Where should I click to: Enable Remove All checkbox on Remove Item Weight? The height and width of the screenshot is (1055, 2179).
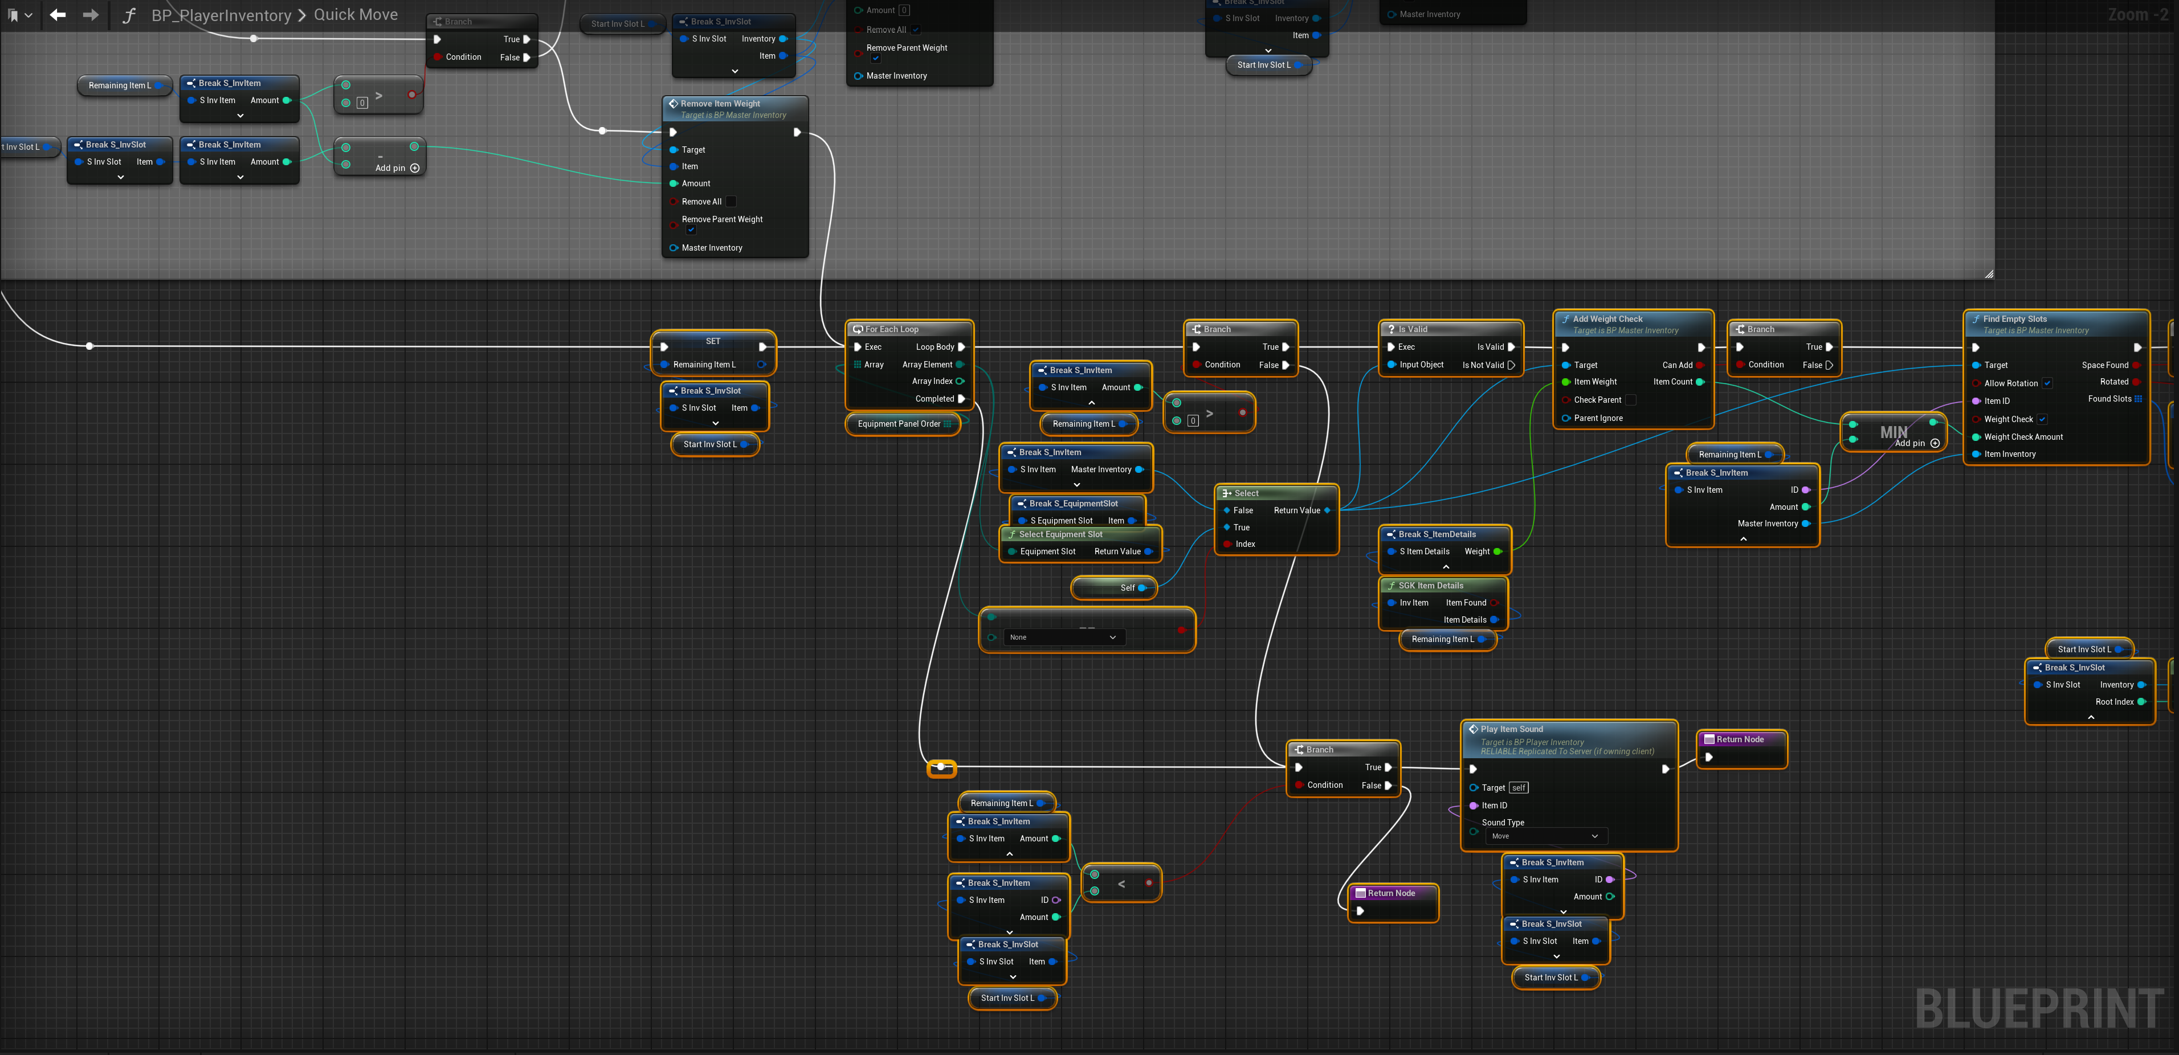731,202
